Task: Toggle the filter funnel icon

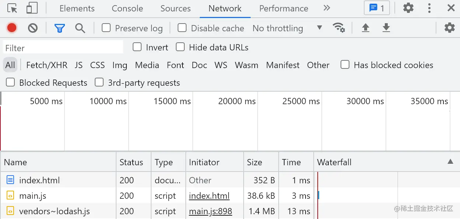Action: pos(59,28)
